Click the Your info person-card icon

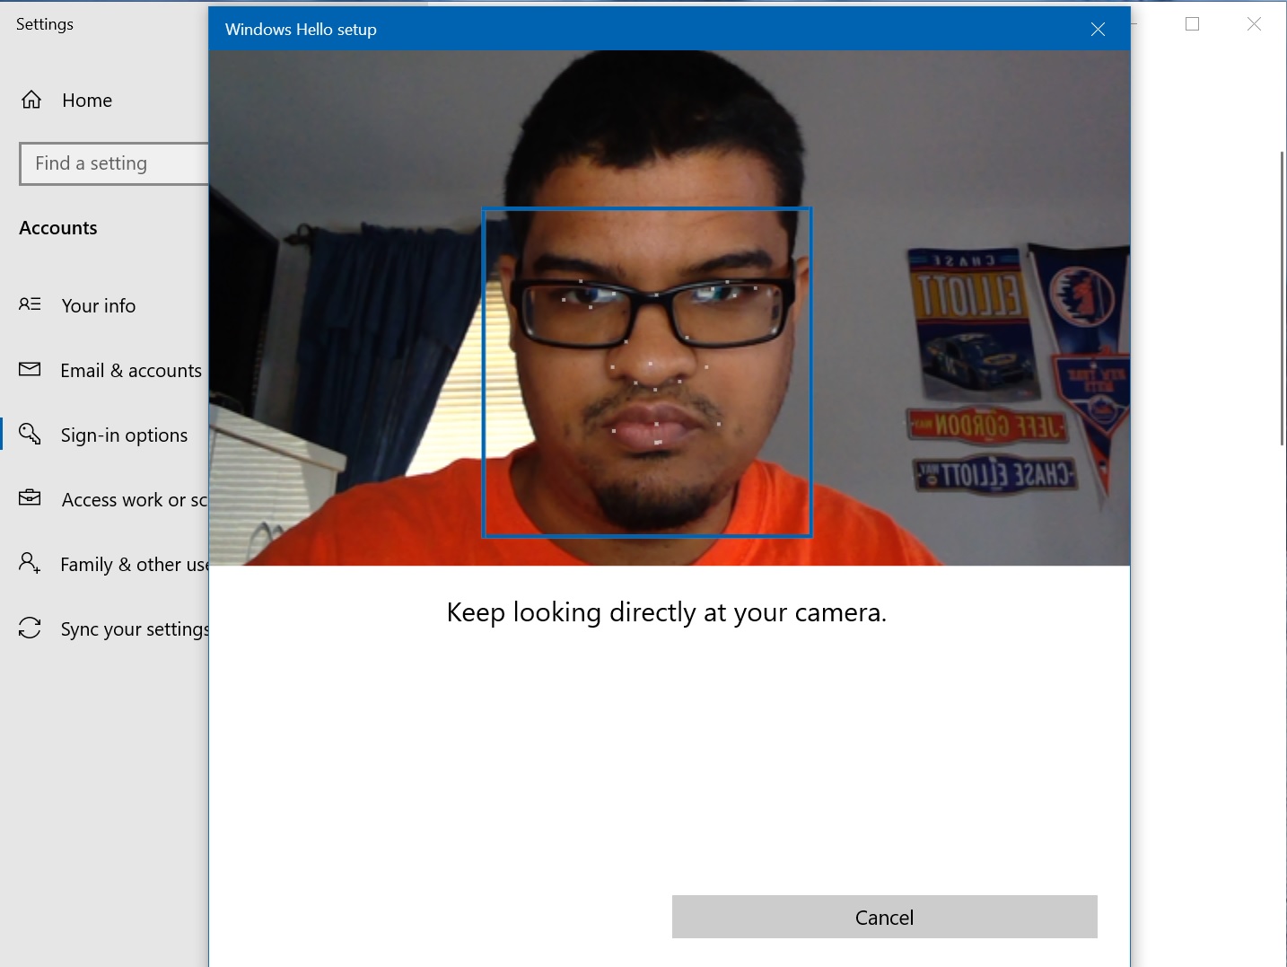coord(30,304)
